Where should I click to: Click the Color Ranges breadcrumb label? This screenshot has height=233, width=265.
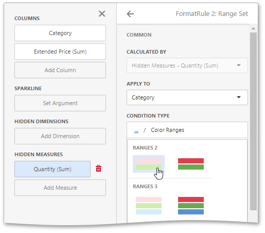coord(167,130)
